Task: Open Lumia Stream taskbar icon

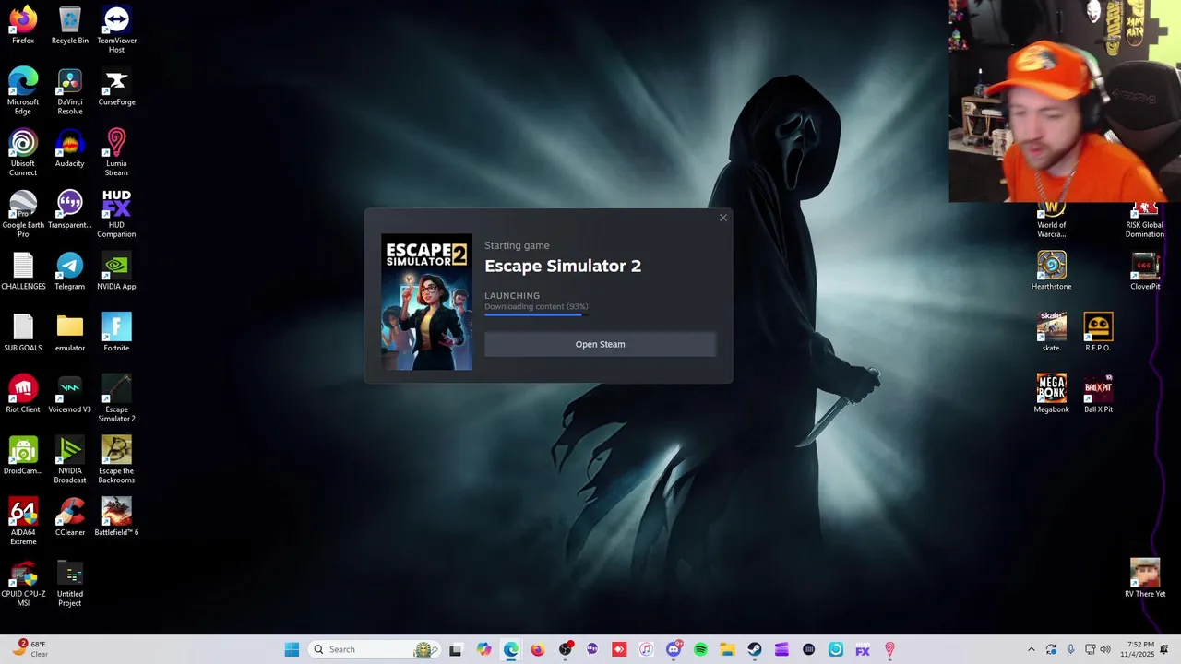Action: [x=889, y=649]
